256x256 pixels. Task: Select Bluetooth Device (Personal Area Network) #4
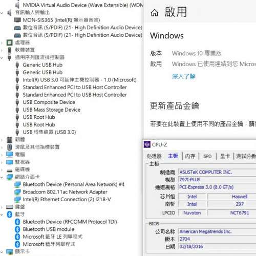[x=74, y=184]
